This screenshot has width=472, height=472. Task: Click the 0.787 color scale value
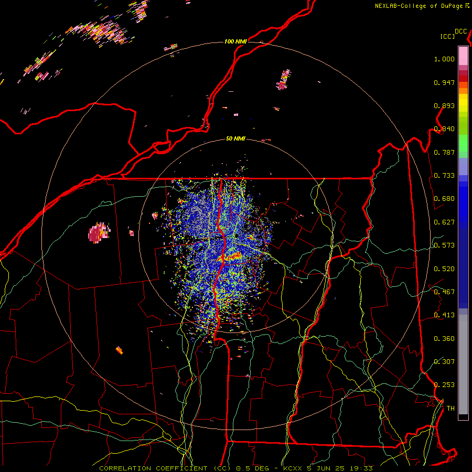444,152
